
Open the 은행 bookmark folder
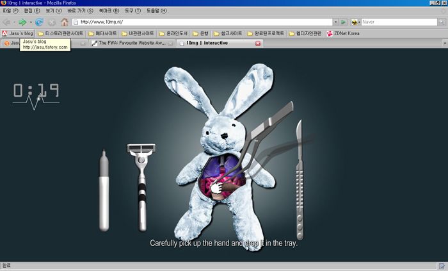tap(200, 33)
